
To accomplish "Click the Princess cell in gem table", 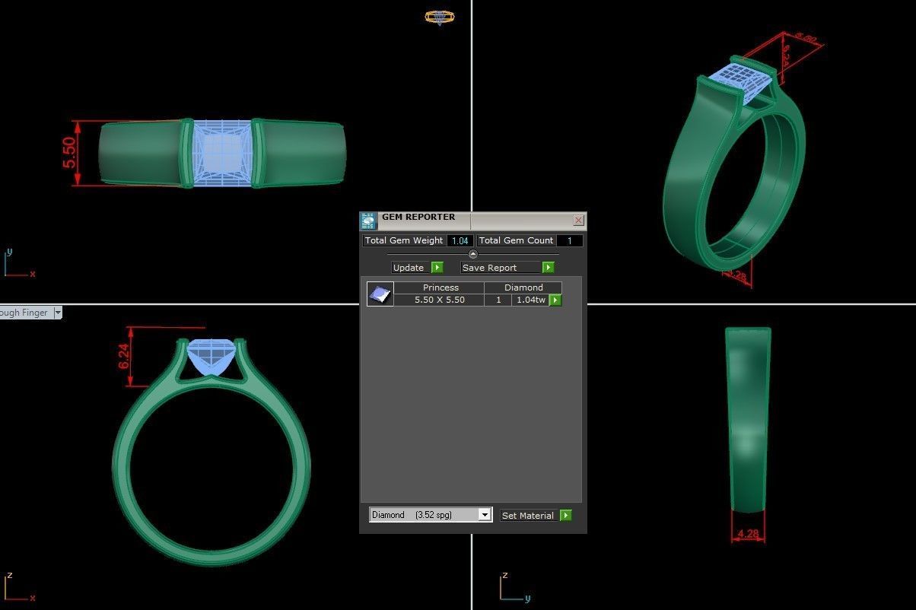I will click(x=439, y=288).
